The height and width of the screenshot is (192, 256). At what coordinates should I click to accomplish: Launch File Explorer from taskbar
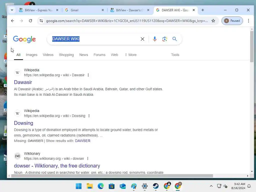coord(90,186)
